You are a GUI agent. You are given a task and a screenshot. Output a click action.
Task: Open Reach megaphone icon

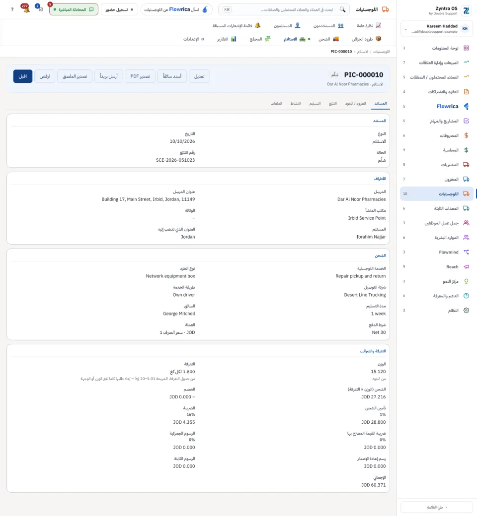point(466,266)
